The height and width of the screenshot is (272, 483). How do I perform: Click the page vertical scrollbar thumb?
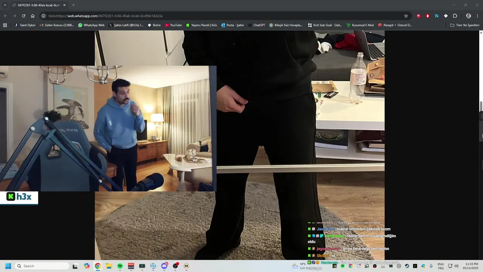481,107
